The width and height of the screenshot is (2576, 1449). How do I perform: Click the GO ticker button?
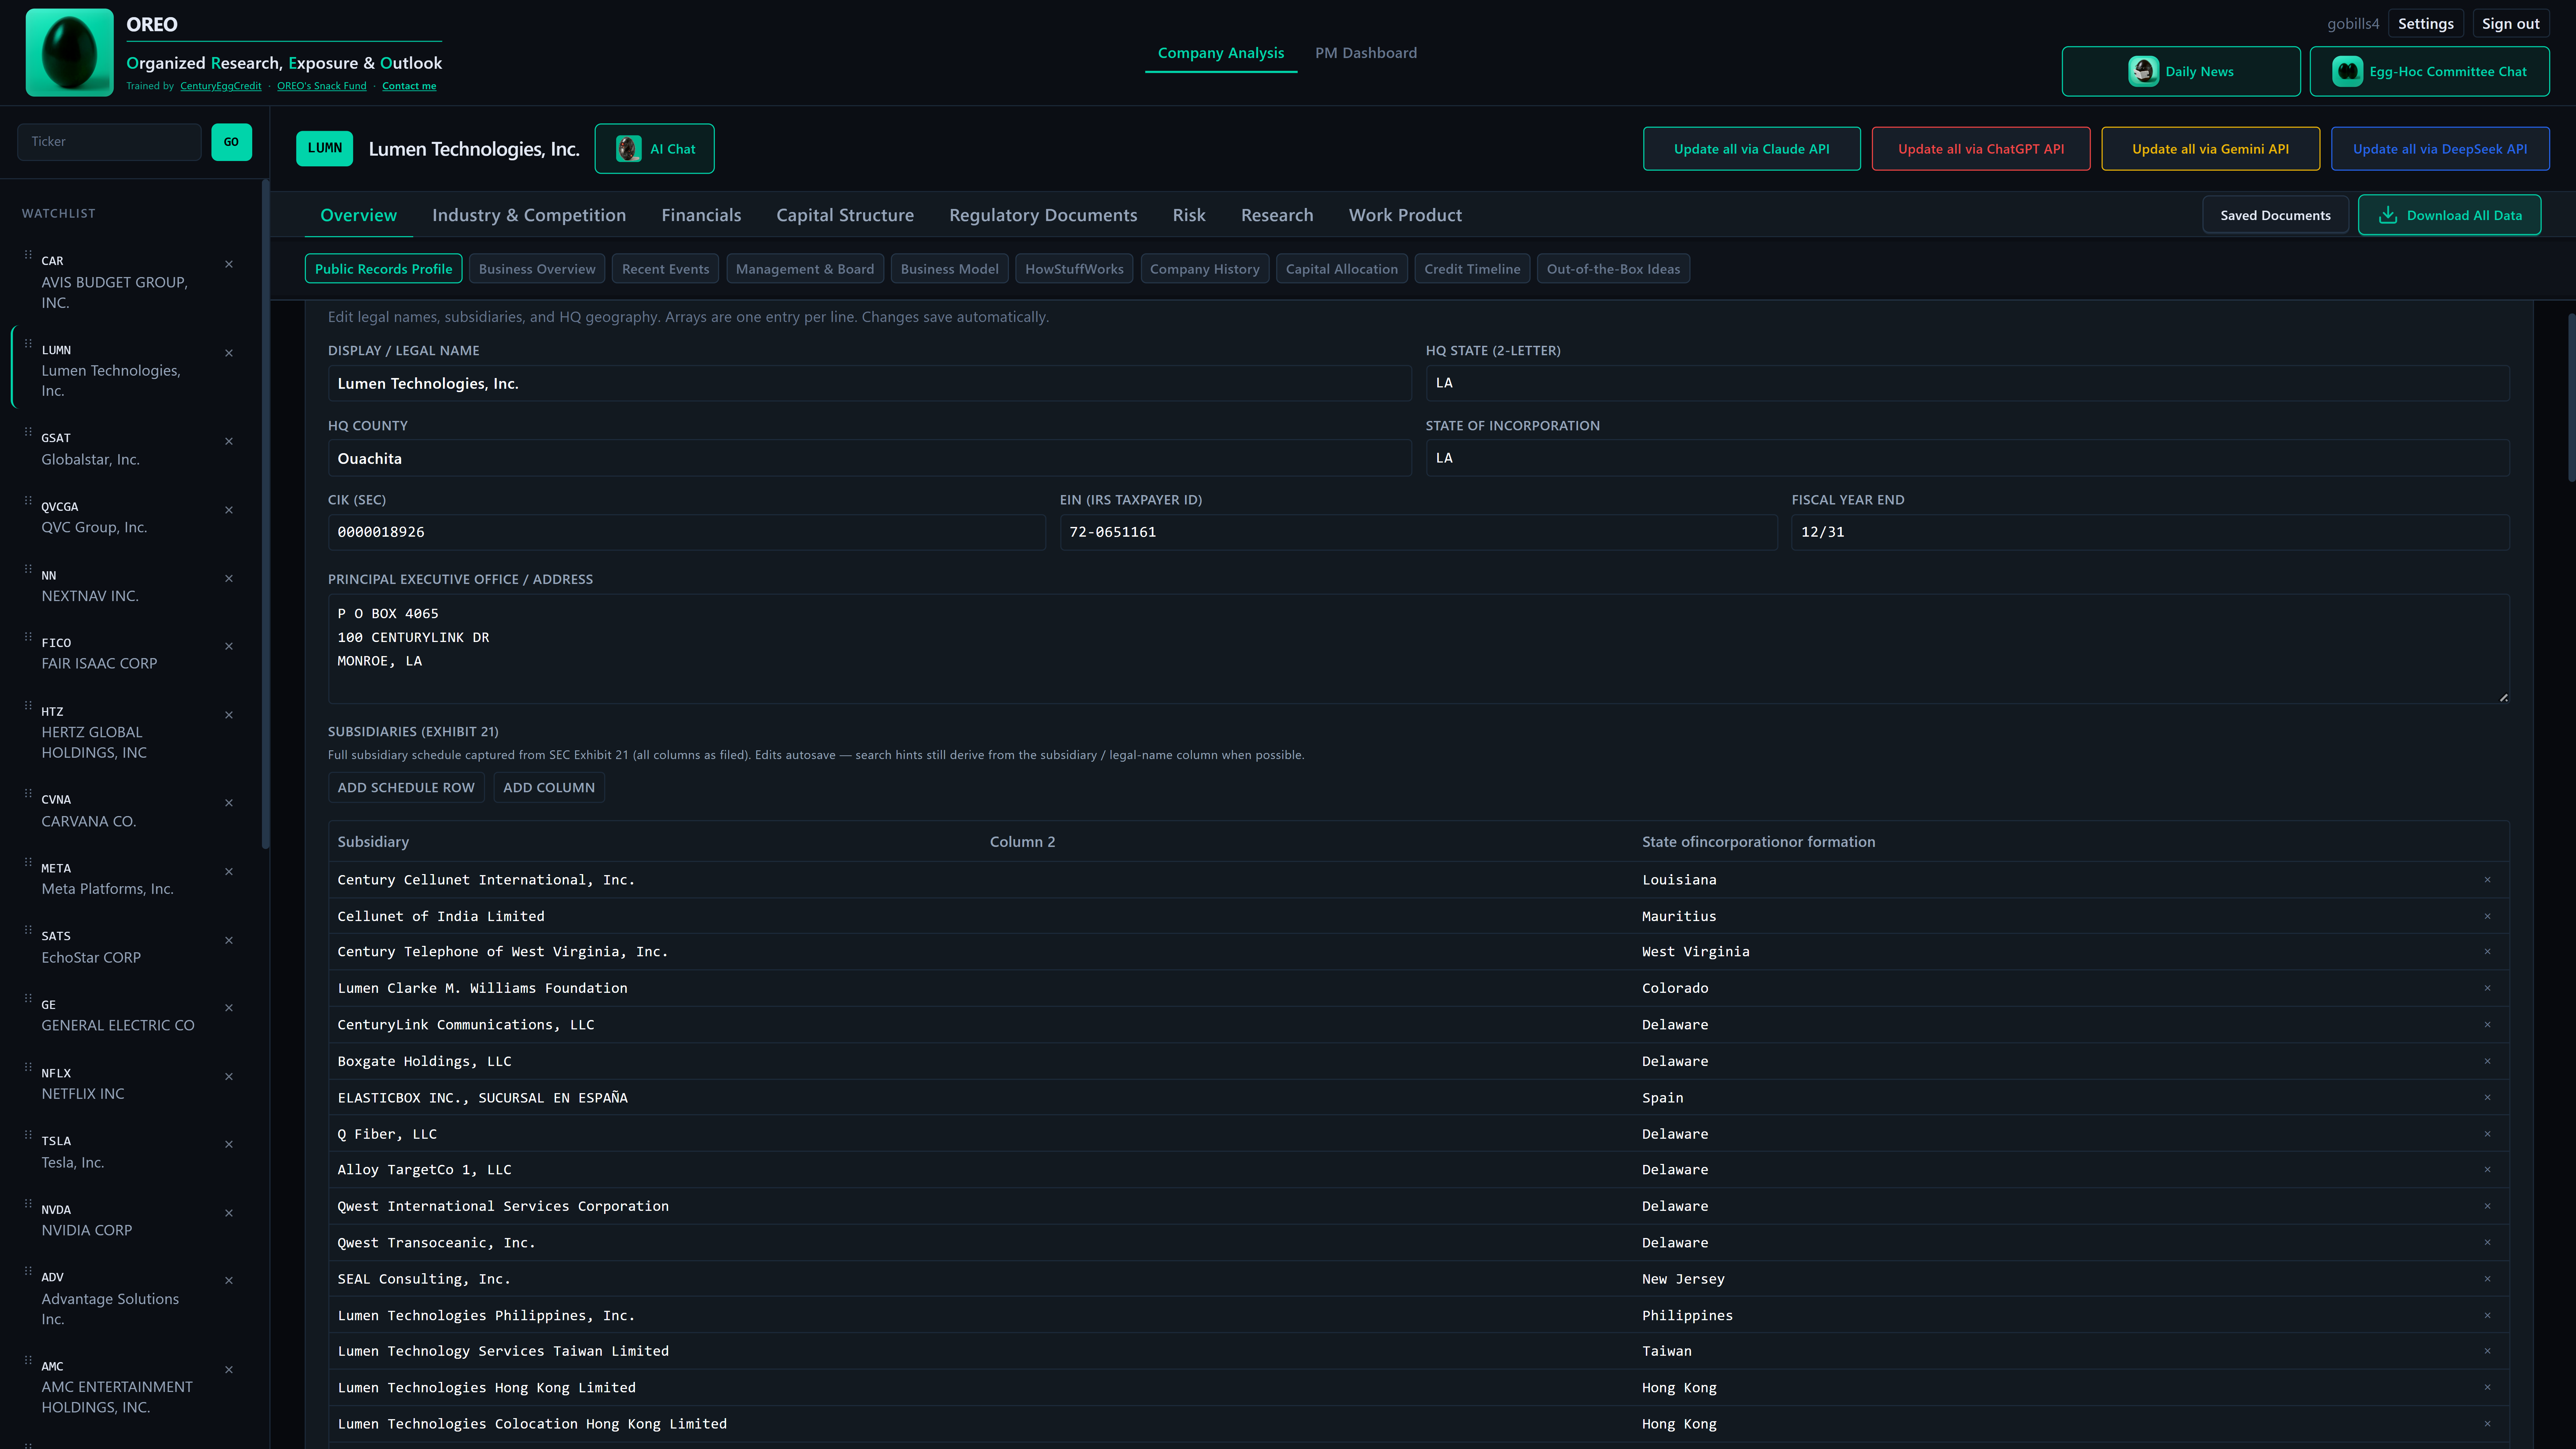click(x=231, y=142)
